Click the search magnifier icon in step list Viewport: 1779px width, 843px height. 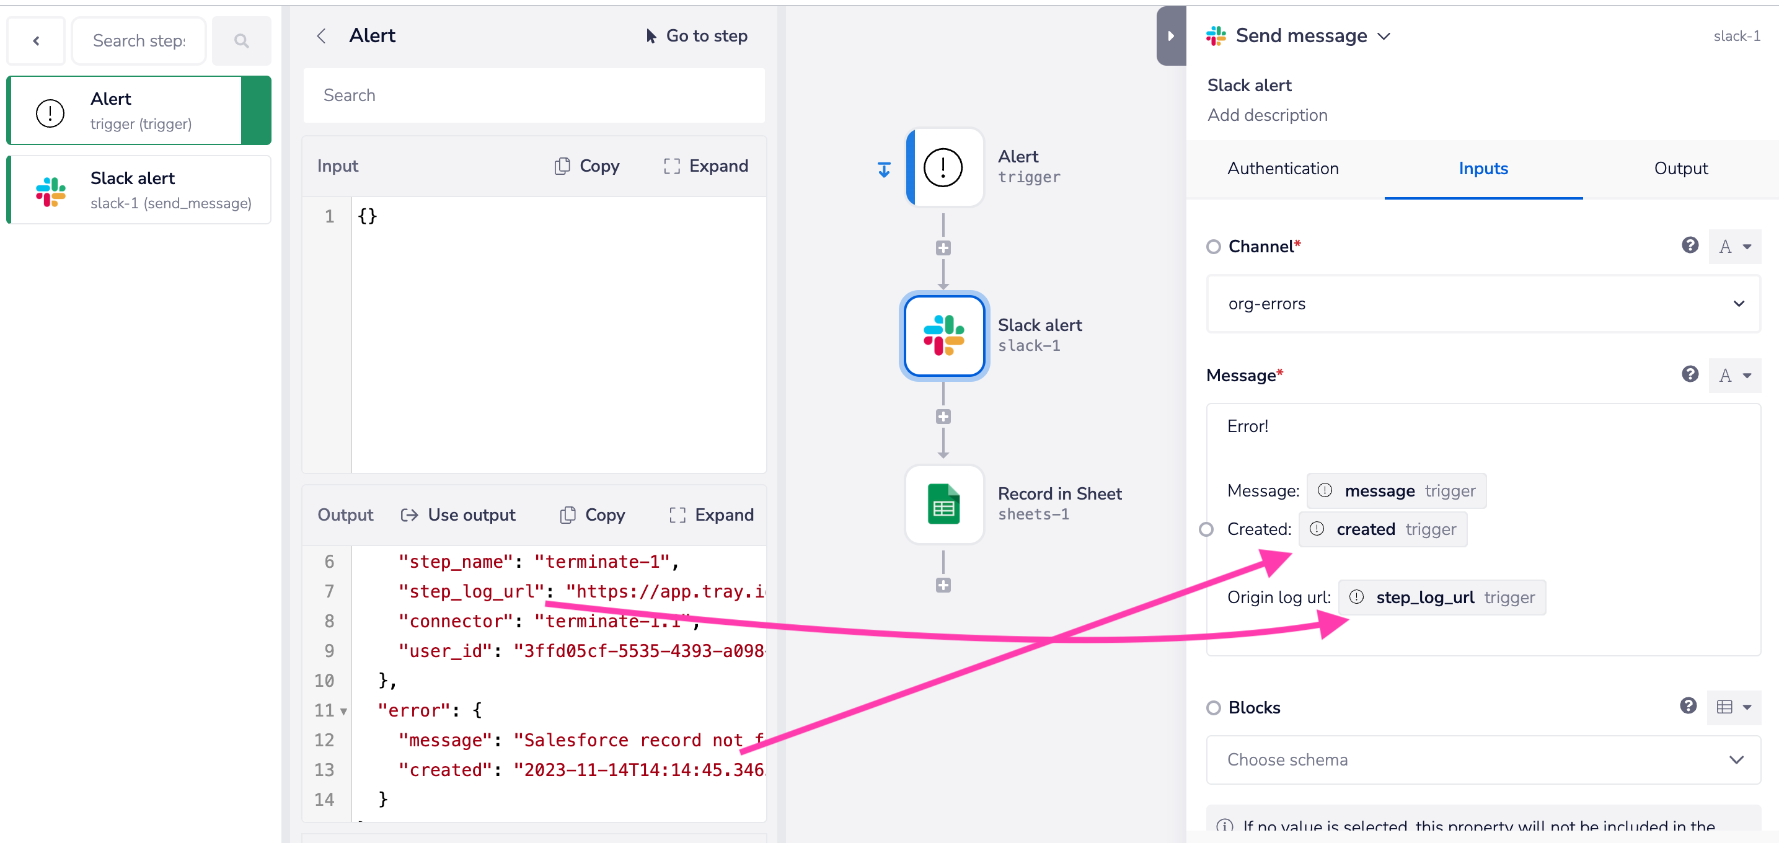coord(241,41)
